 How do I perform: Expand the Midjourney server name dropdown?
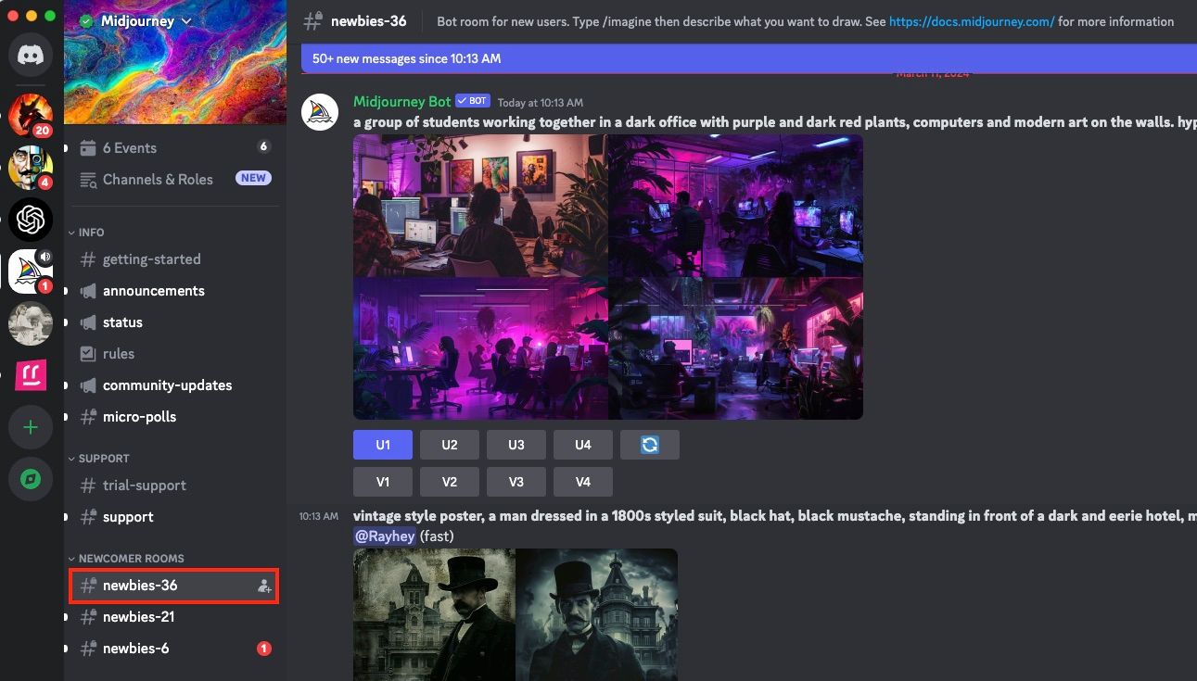(x=186, y=21)
